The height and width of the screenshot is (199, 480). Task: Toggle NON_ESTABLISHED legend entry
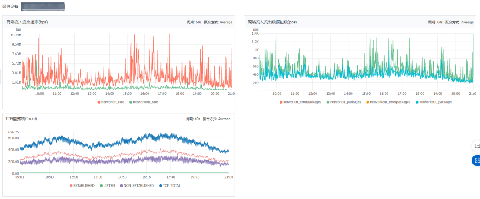click(x=137, y=186)
